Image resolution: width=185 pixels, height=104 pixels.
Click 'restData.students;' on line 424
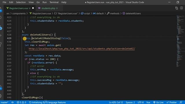tap(71, 21)
